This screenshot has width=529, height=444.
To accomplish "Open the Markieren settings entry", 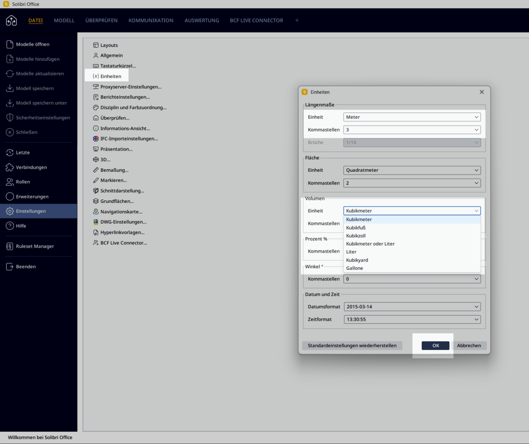I will pos(110,180).
